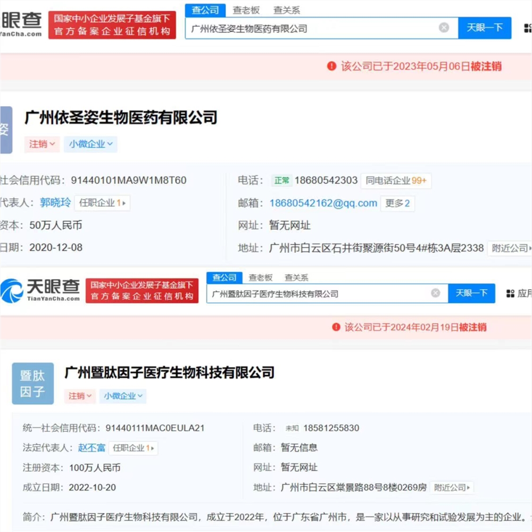Open legal representative 赵不富's profile
Image resolution: width=532 pixels, height=532 pixels.
point(90,448)
